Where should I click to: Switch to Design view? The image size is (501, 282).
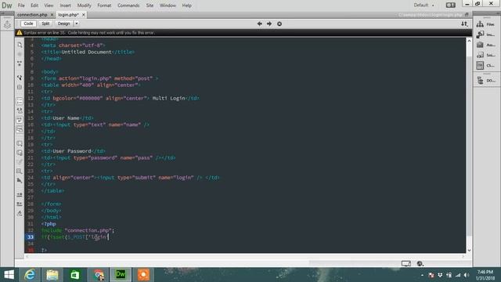tap(63, 23)
